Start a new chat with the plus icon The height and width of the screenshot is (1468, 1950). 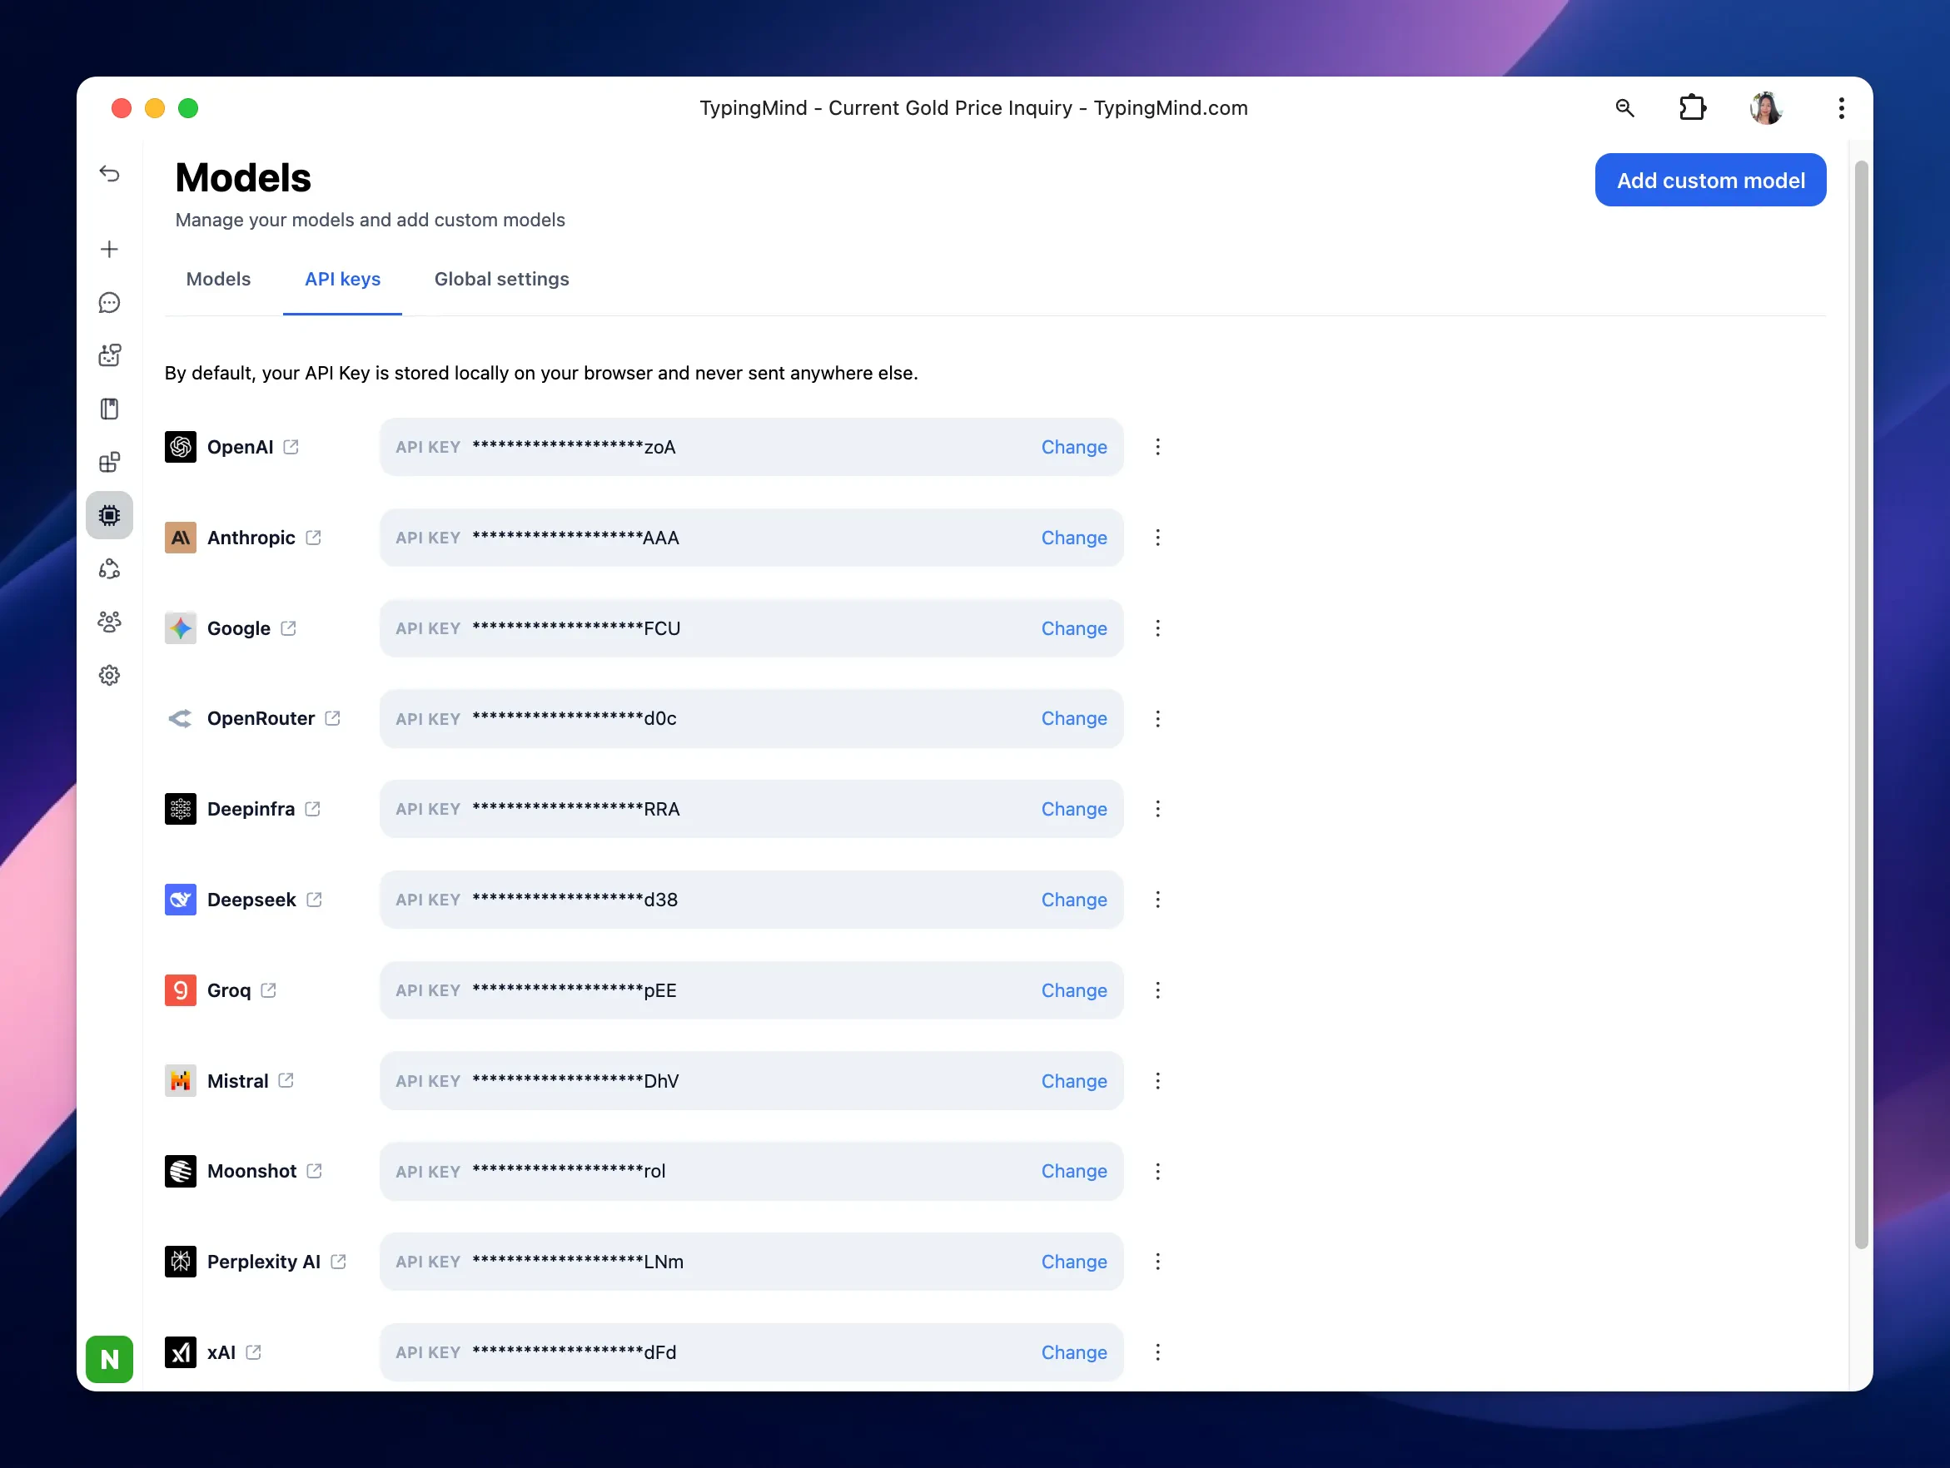[x=109, y=250]
